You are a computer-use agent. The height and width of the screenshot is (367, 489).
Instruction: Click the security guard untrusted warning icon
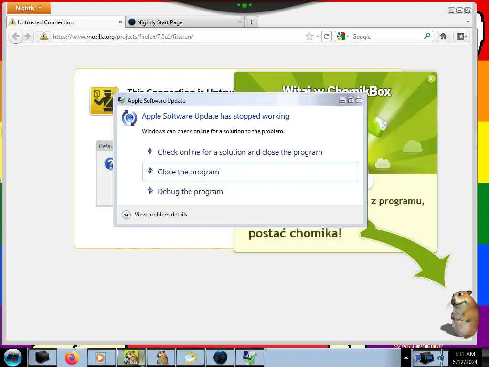coord(104,101)
